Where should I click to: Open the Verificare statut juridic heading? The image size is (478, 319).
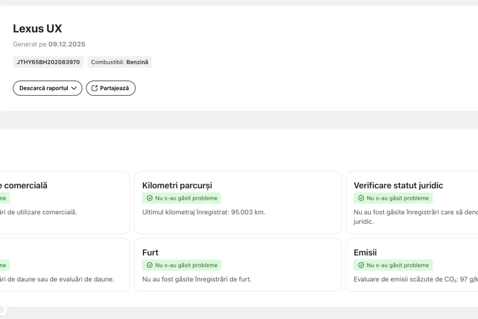pyautogui.click(x=398, y=185)
